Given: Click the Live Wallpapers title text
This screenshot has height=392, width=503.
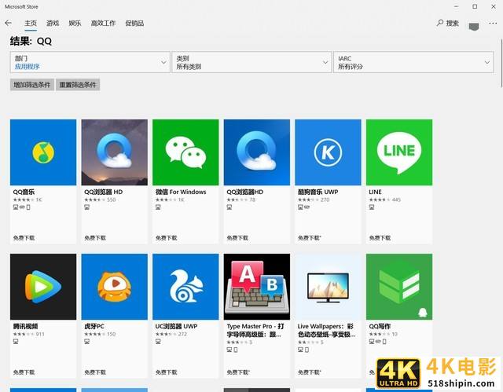Looking at the screenshot, I should pyautogui.click(x=326, y=330).
